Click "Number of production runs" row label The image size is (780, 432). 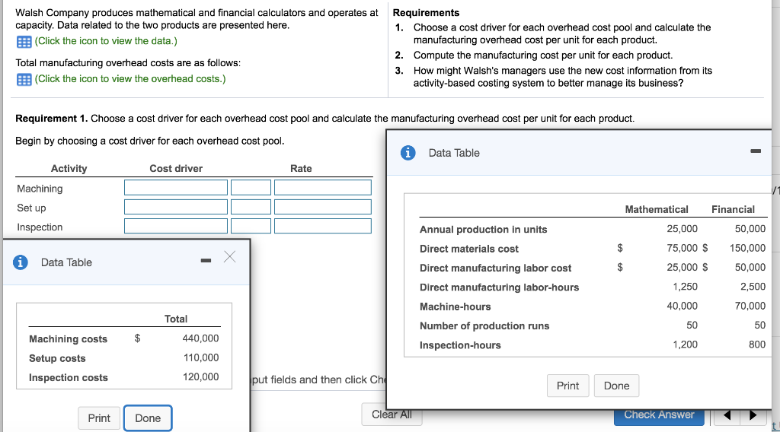pos(484,326)
